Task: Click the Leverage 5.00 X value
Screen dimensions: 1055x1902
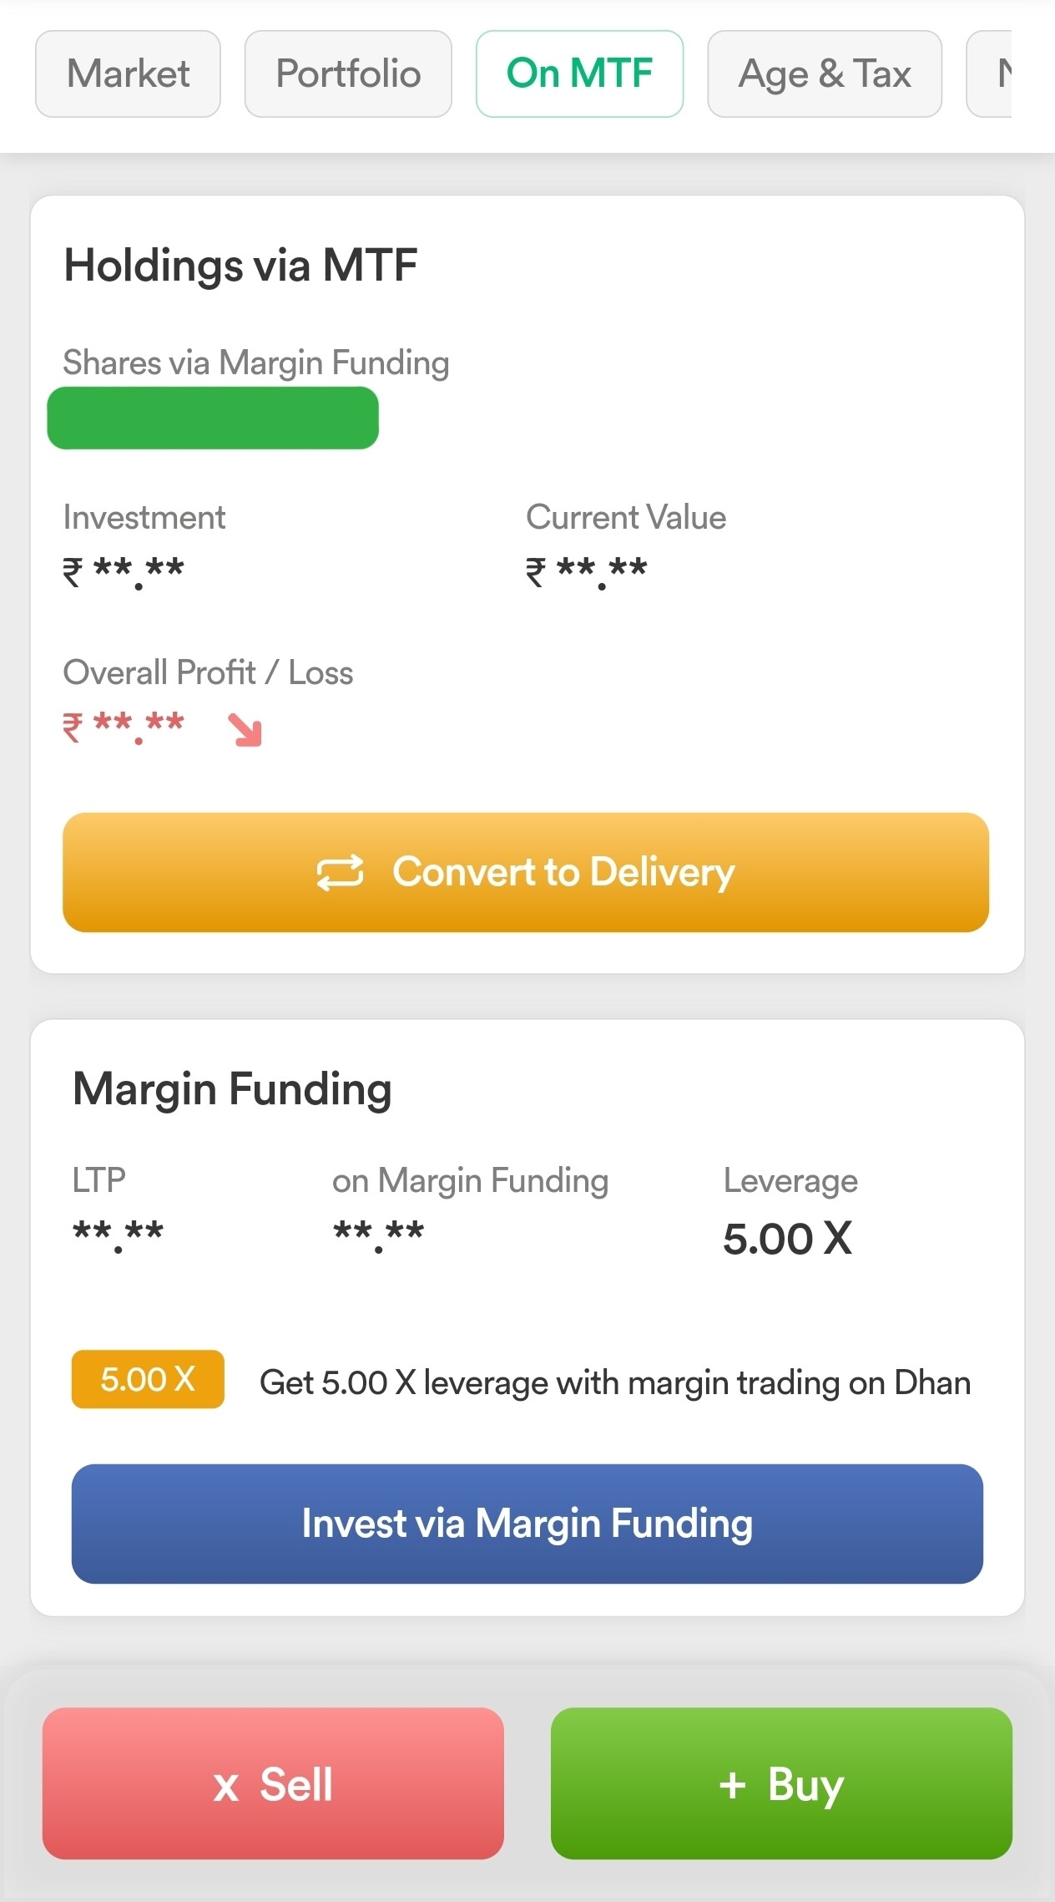Action: (x=787, y=1238)
